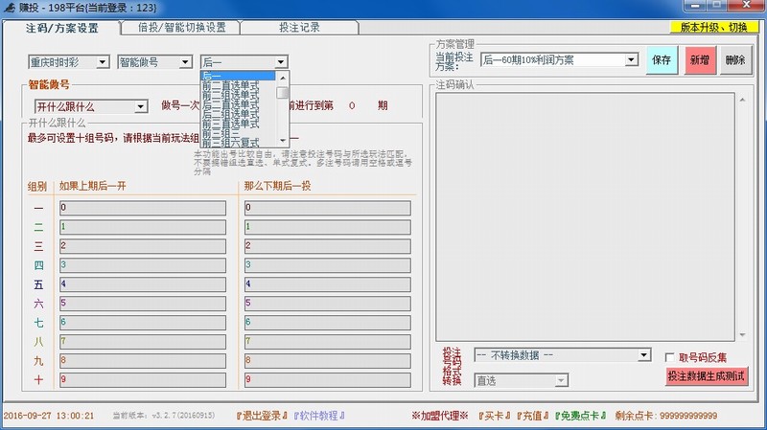Click 投注数据生成测试 button
Screen dimensions: 767x430
[x=707, y=376]
